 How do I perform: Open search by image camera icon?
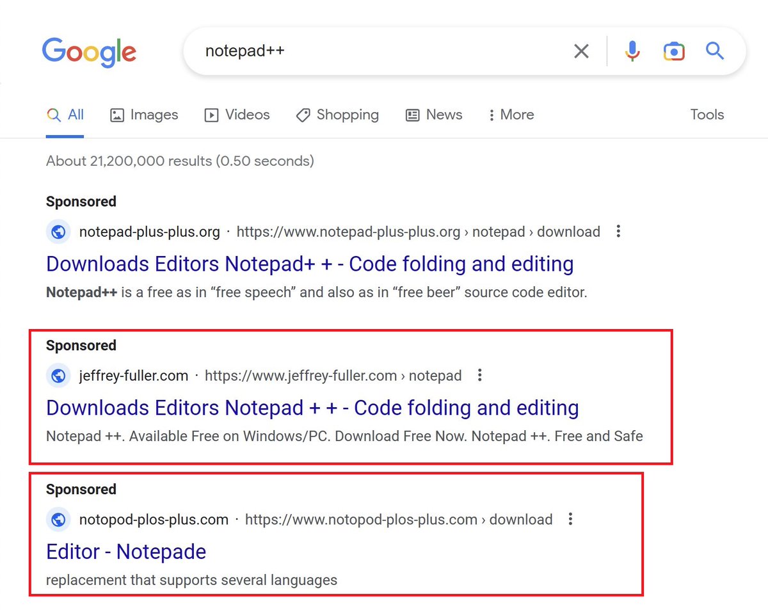674,51
